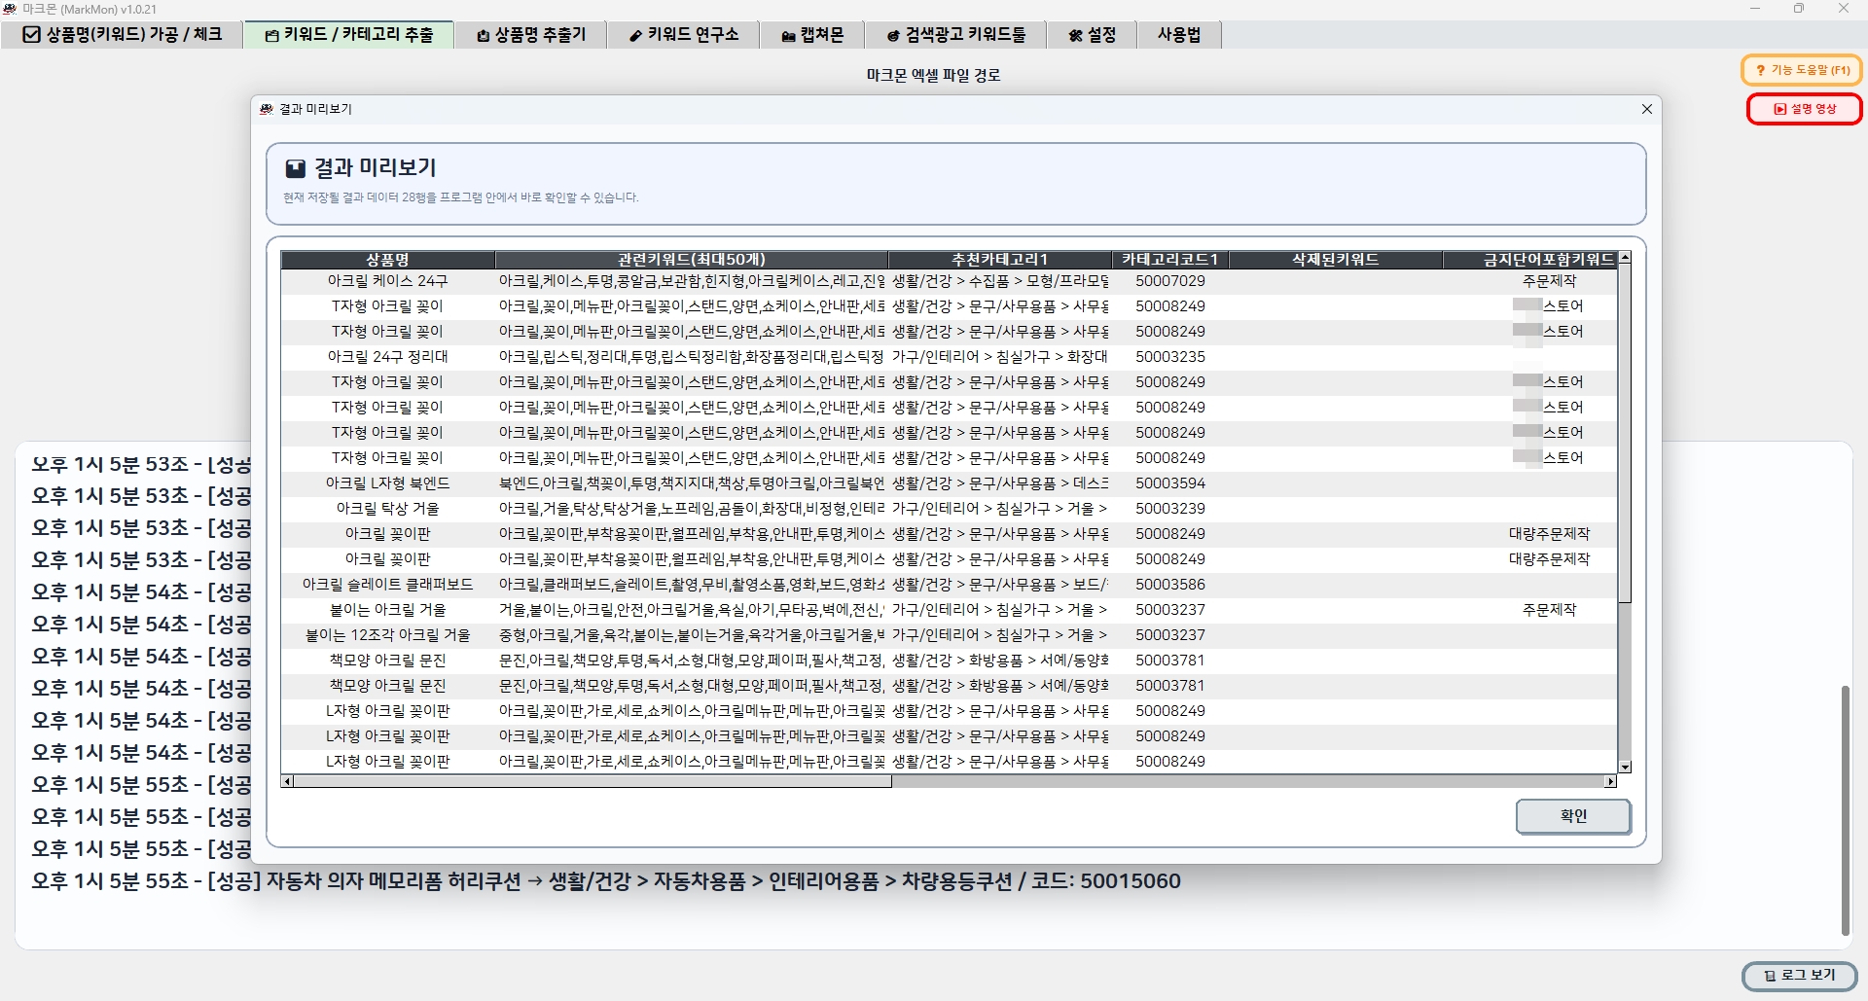Switch to 키워드 / 카테고리 추출 tab
Image resolution: width=1868 pixels, height=1001 pixels.
pyautogui.click(x=348, y=35)
